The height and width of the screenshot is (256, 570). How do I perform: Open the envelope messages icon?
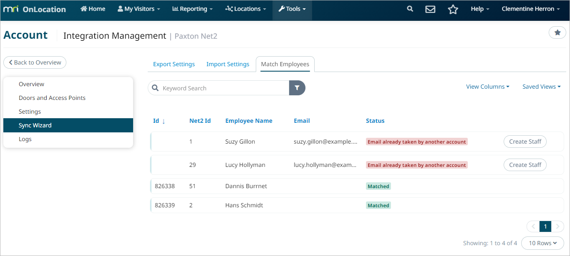[x=430, y=9]
